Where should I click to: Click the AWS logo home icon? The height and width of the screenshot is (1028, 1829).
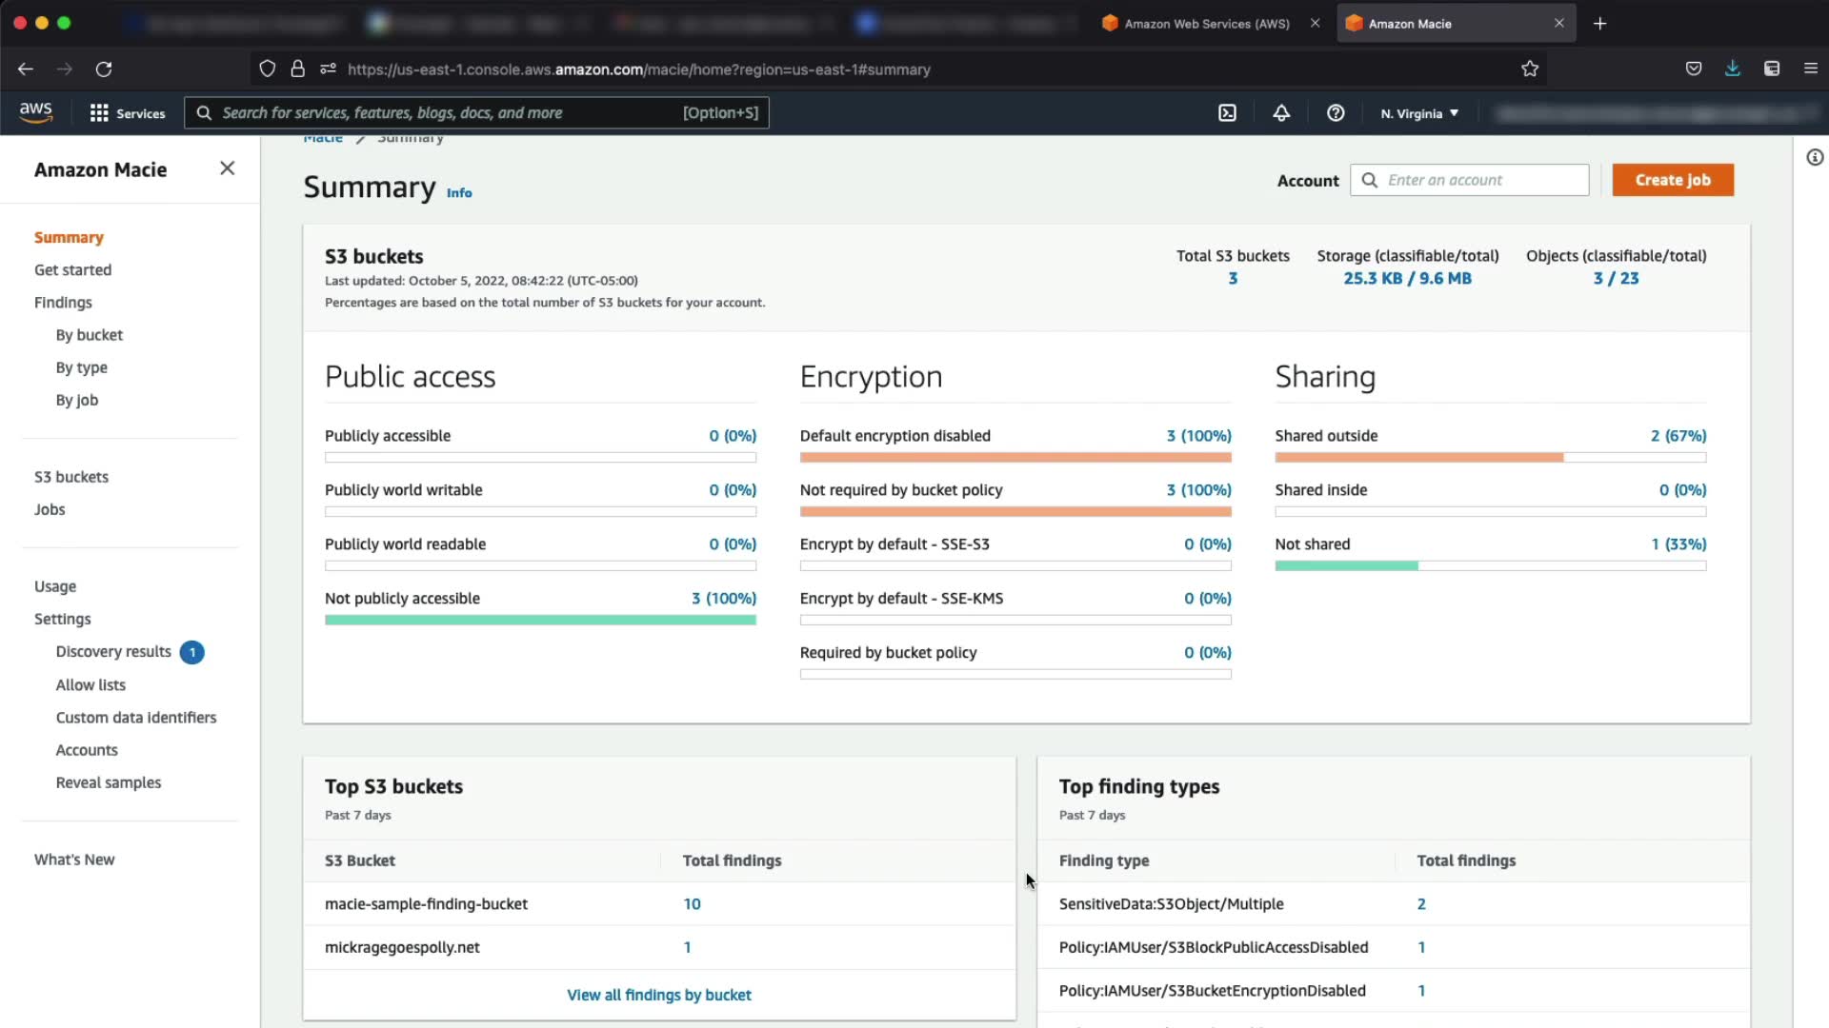[x=36, y=111]
